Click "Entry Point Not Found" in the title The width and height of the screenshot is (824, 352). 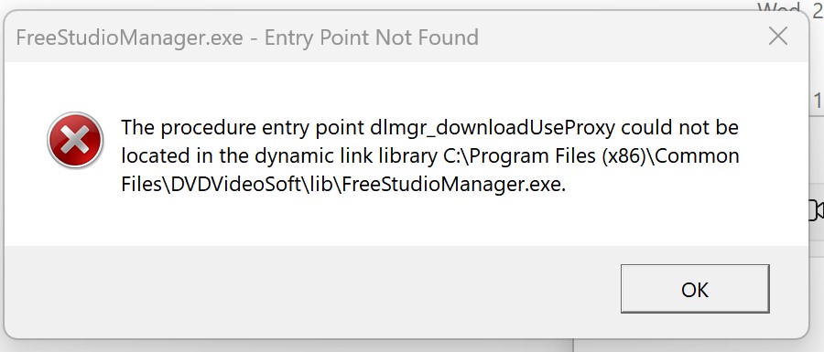[372, 37]
